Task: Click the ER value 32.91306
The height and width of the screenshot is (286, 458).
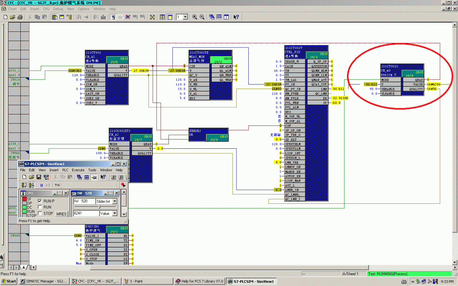Action: pos(340,98)
